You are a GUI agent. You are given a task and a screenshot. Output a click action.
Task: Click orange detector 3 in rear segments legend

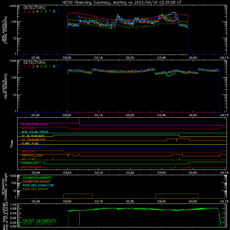tap(33, 66)
